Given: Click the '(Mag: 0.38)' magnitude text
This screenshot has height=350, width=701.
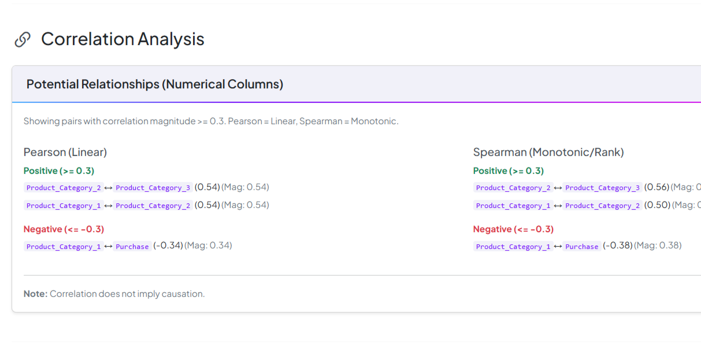Looking at the screenshot, I should 658,245.
